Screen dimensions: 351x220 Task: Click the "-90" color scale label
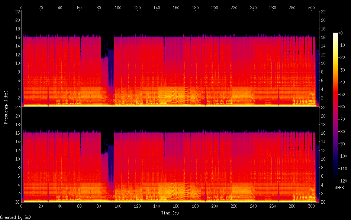click(x=341, y=144)
